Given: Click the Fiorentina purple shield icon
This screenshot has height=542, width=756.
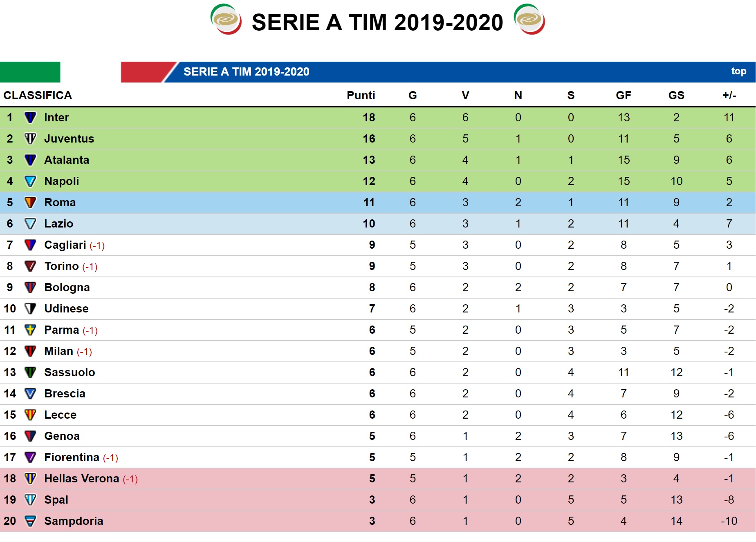Looking at the screenshot, I should (30, 457).
